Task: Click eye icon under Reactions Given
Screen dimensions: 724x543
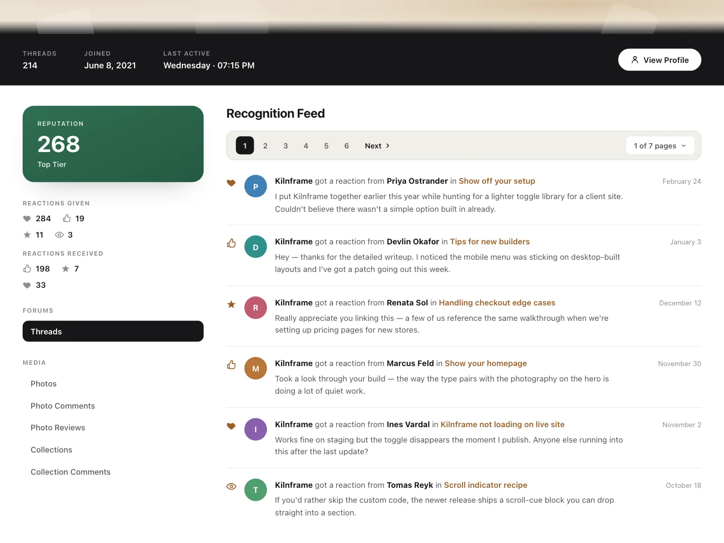Action: (x=59, y=234)
